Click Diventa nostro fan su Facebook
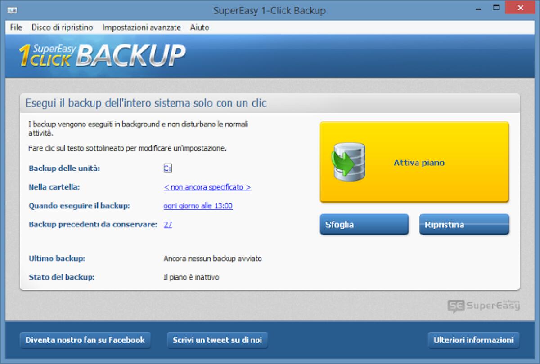 pos(85,340)
